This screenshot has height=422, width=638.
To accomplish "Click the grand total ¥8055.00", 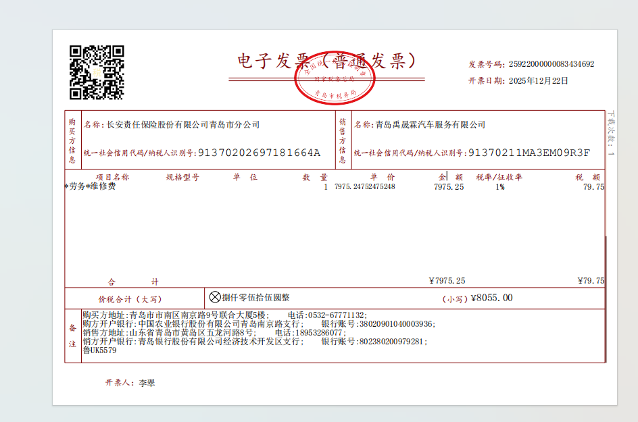I will click(491, 298).
